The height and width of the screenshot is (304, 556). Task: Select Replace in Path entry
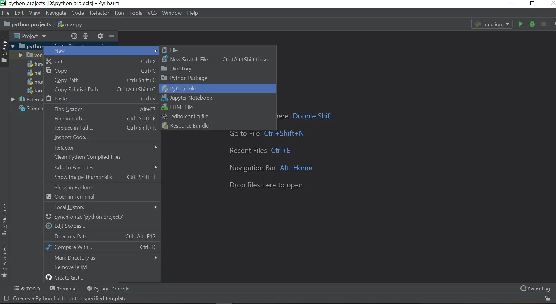tap(102, 128)
